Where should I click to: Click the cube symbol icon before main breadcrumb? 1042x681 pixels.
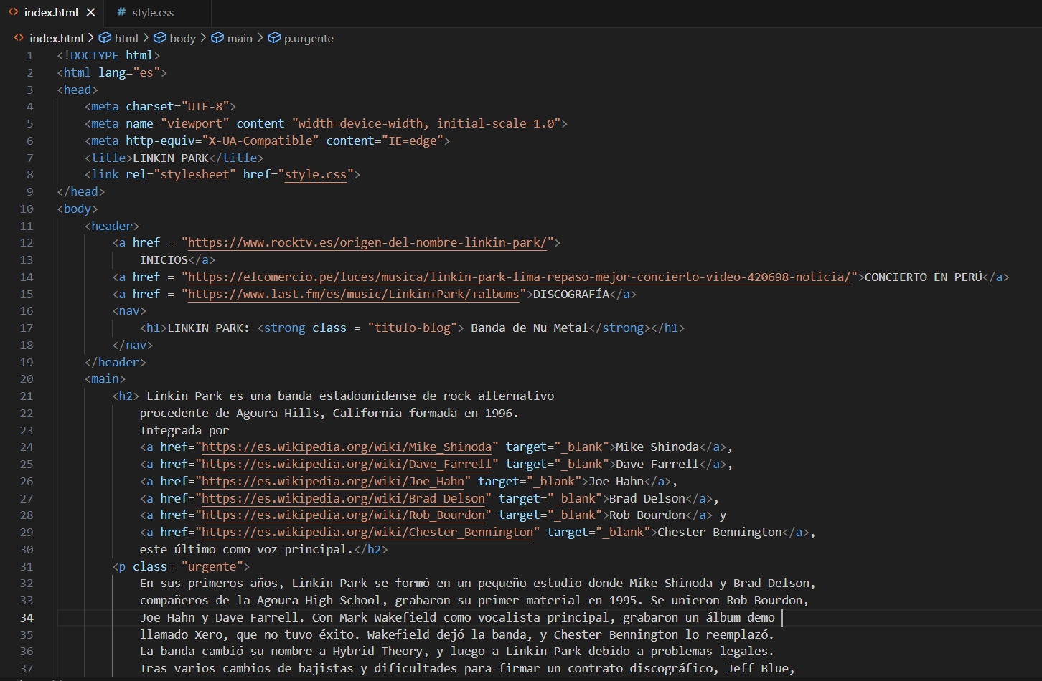click(x=217, y=38)
